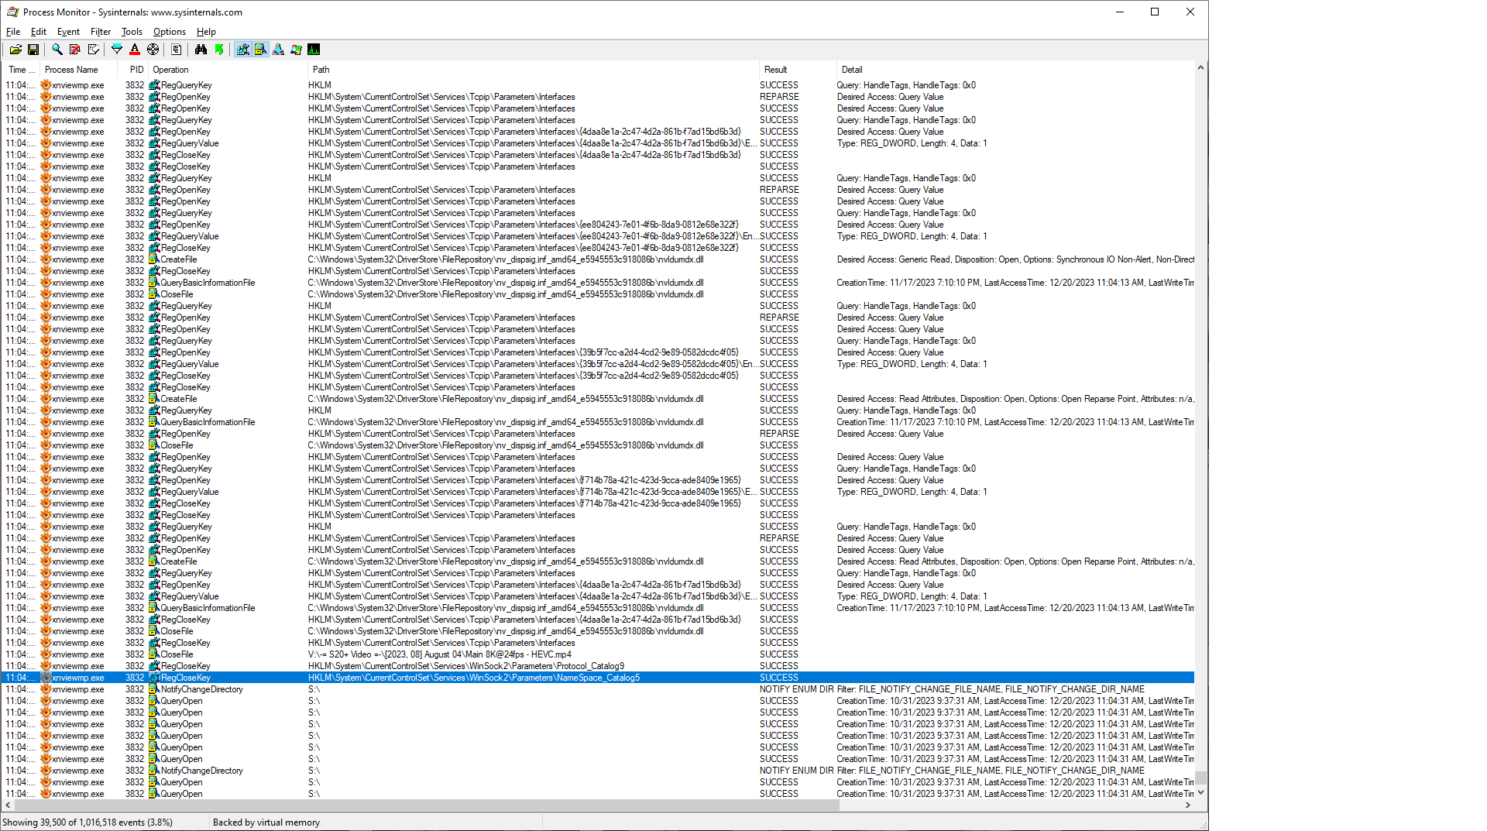The width and height of the screenshot is (1487, 831).
Task: Click the Path column header
Action: 533,70
